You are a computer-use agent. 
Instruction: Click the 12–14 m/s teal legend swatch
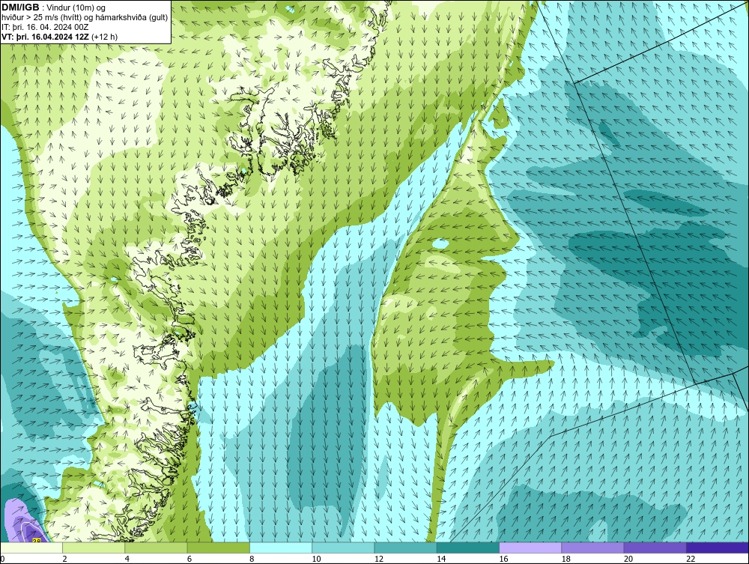tap(405, 548)
